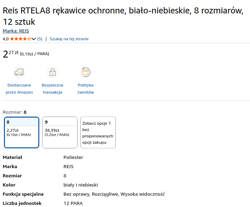Open the Marka: REIS brand link
Viewport: 250px width, 207px height.
(x=16, y=31)
